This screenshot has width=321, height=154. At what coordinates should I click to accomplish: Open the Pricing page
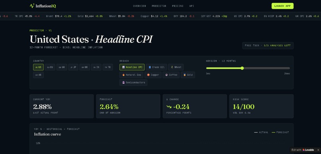tap(178, 6)
